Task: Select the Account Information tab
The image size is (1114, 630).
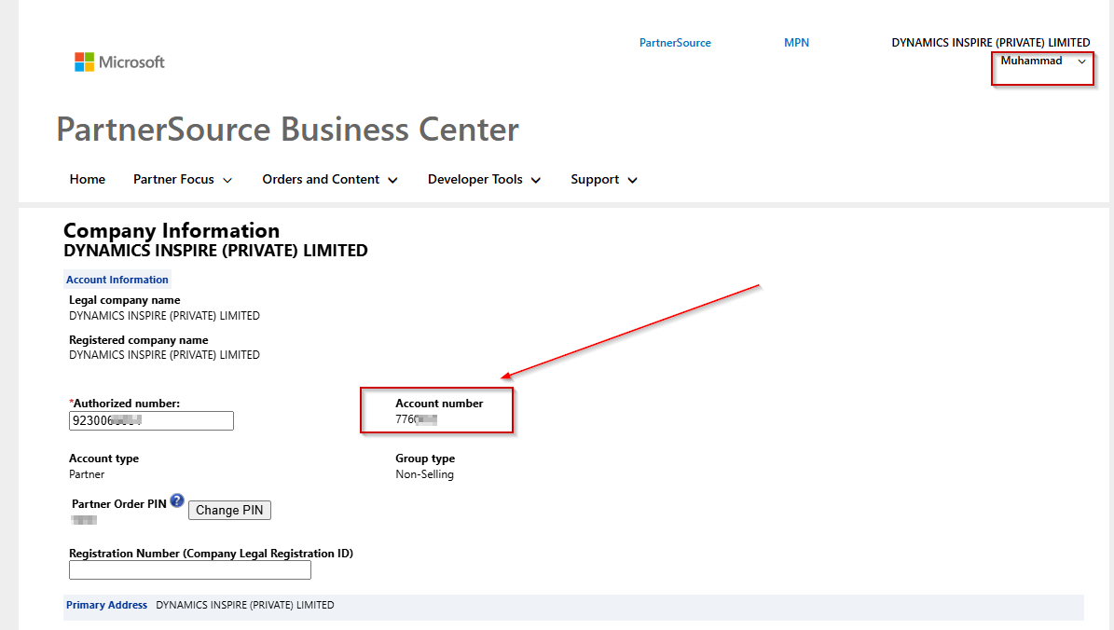Action: (x=117, y=280)
